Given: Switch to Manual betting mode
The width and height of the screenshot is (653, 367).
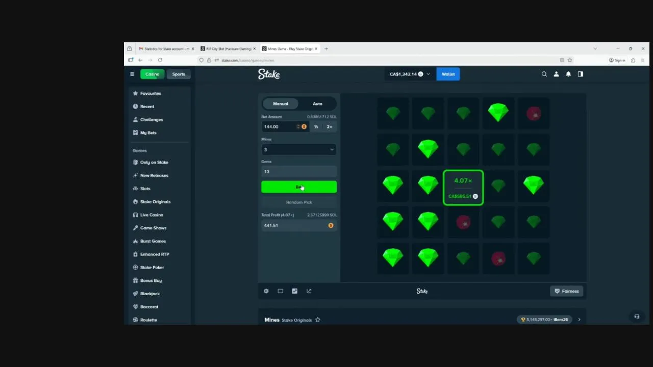Looking at the screenshot, I should 281,103.
